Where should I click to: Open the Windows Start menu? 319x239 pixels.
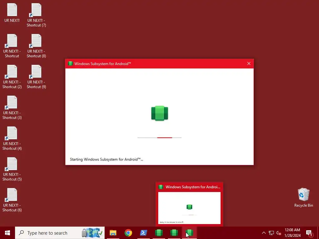coord(7,233)
